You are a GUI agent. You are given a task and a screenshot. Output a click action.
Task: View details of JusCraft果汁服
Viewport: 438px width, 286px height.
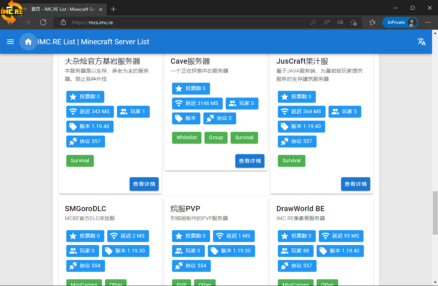click(x=355, y=184)
